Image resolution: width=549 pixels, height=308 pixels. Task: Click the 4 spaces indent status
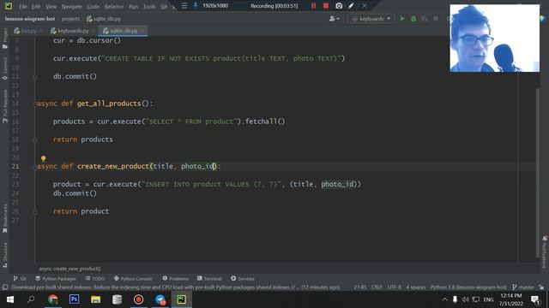tap(415, 287)
